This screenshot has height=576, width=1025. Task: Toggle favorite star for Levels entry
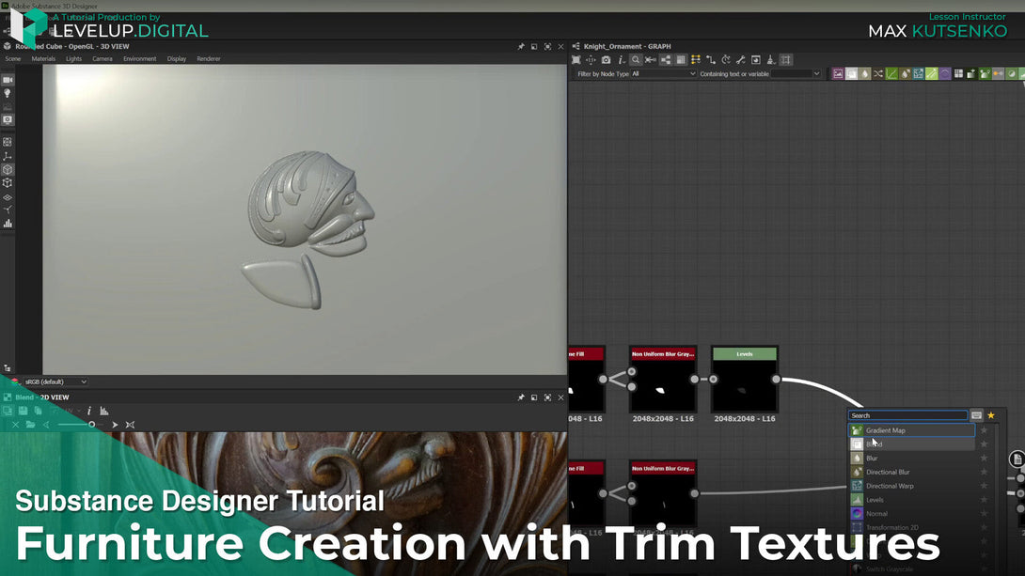[x=984, y=500]
